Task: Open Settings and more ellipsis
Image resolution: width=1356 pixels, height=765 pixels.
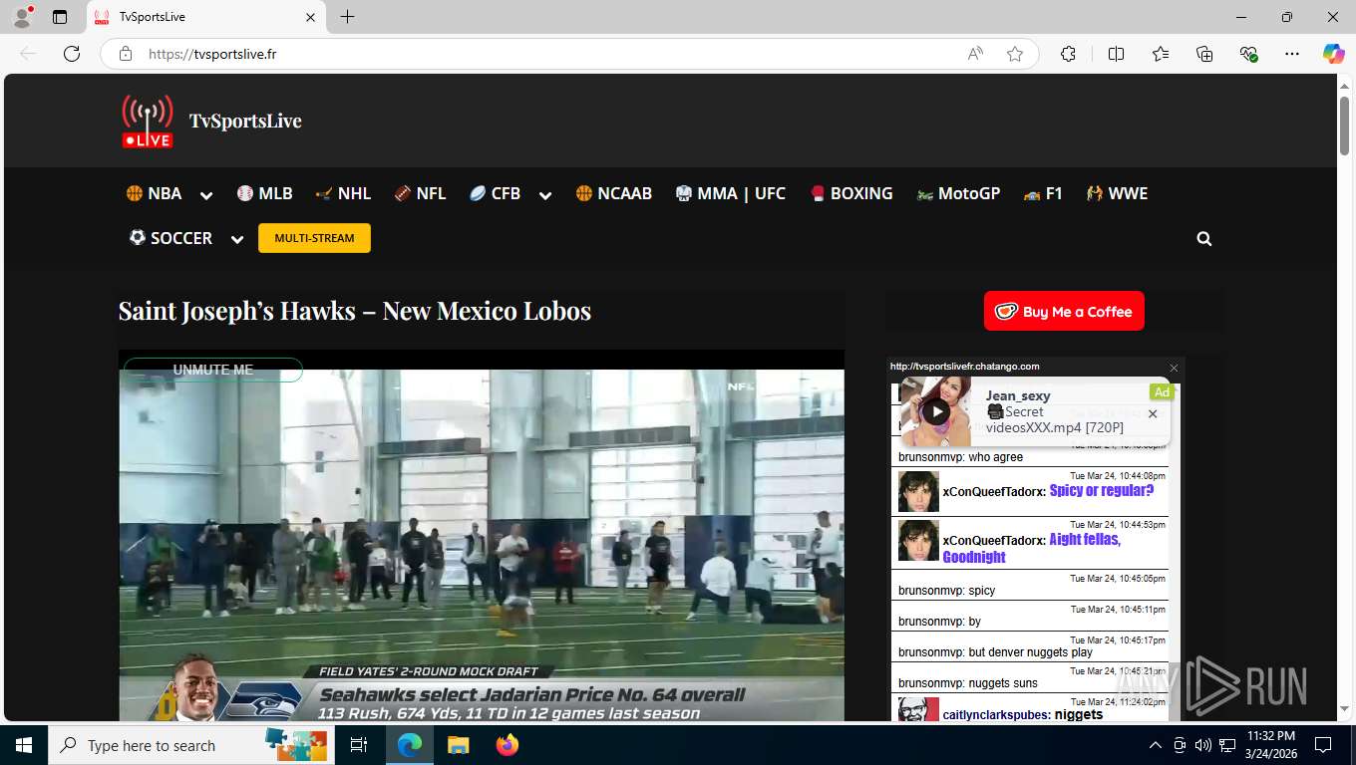Action: pyautogui.click(x=1292, y=54)
